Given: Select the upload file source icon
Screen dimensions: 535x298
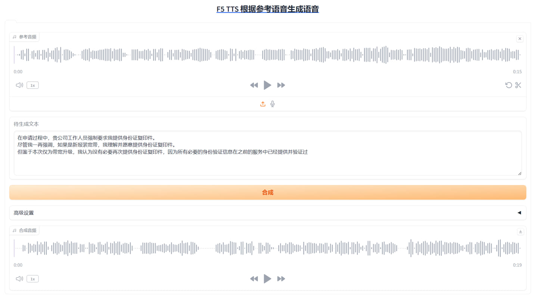Looking at the screenshot, I should click(x=263, y=104).
